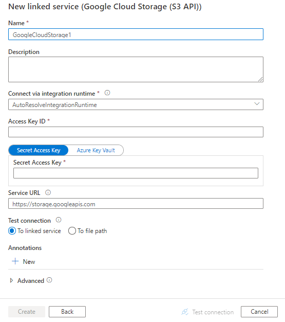
Task: Click the Back button
Action: [x=67, y=312]
